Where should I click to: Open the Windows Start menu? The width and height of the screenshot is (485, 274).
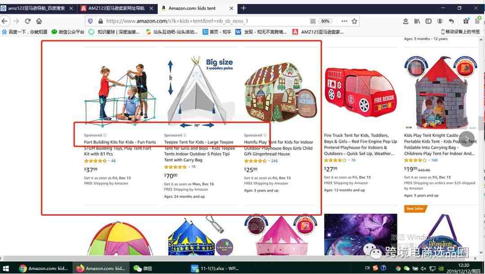click(5, 268)
